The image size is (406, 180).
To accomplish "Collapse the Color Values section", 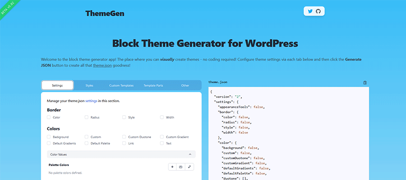I will click(189, 154).
